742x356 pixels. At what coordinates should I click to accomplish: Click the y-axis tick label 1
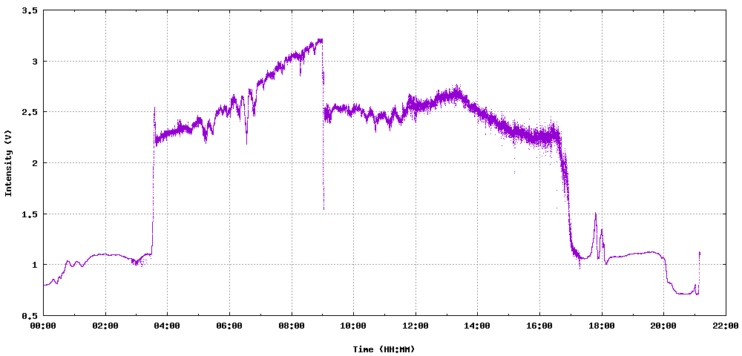coord(35,264)
